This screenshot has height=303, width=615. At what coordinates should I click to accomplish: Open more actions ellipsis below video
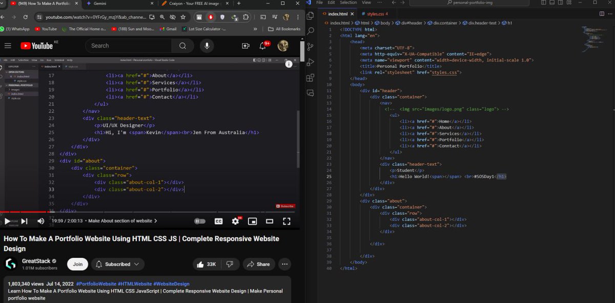285,264
